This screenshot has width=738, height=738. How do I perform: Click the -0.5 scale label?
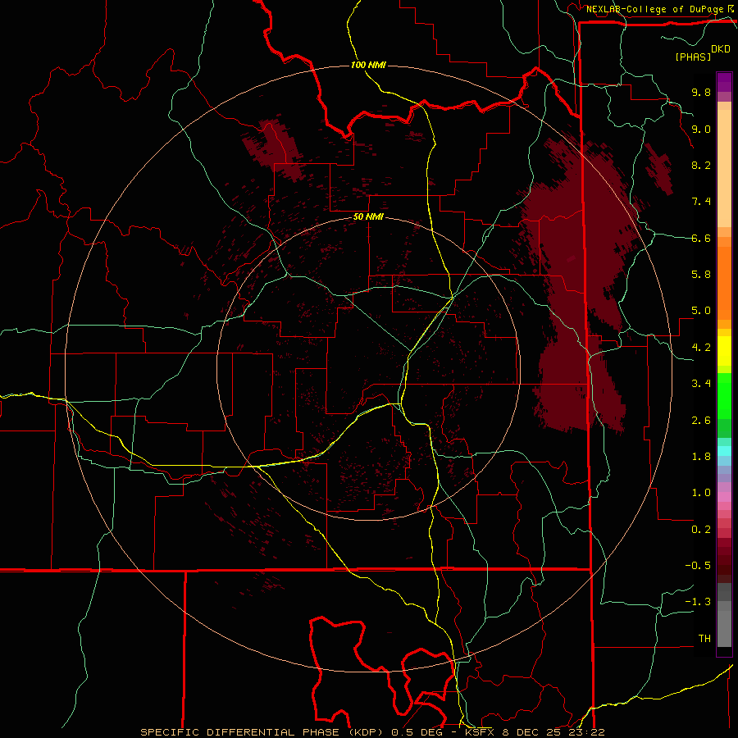click(698, 566)
